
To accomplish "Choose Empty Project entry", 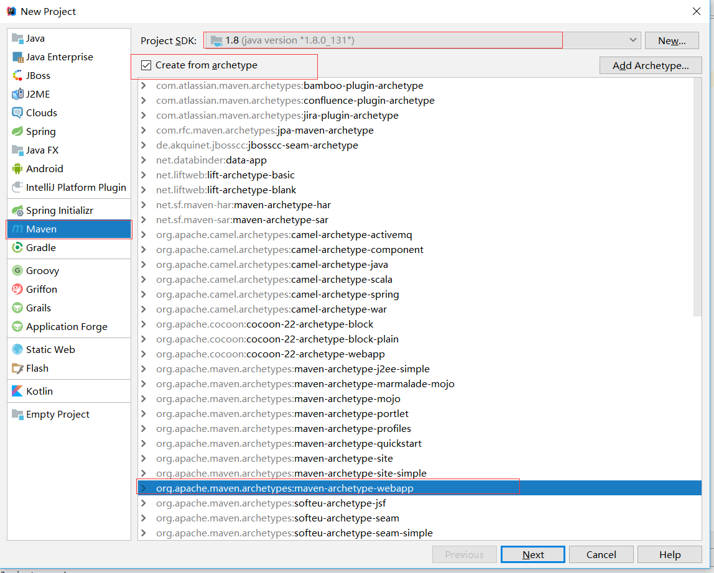I will pyautogui.click(x=69, y=414).
